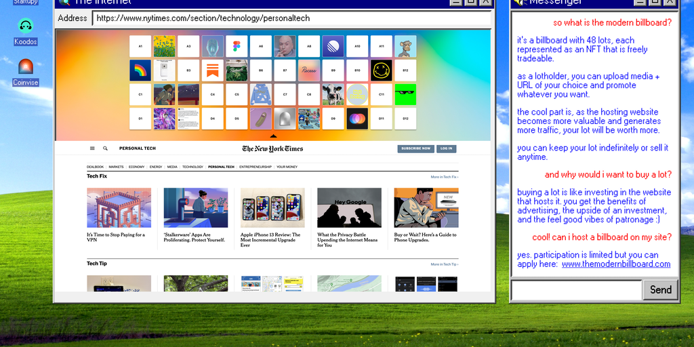Click the Send button in Messenger
Screen dimensions: 694x347
point(660,290)
